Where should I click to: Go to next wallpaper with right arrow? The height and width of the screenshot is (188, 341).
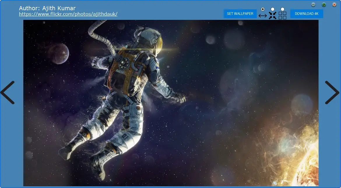click(x=332, y=93)
